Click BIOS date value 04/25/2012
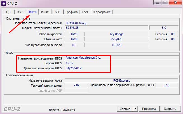The height and width of the screenshot is (114, 183). point(122,68)
